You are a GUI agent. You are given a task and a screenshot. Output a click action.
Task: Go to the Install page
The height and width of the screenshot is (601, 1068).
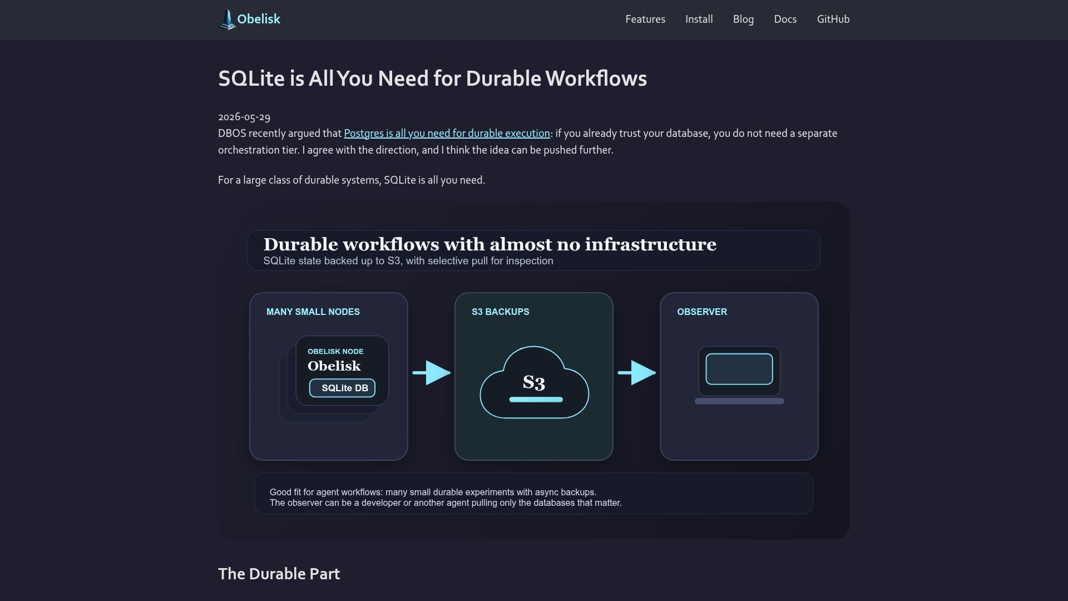699,19
